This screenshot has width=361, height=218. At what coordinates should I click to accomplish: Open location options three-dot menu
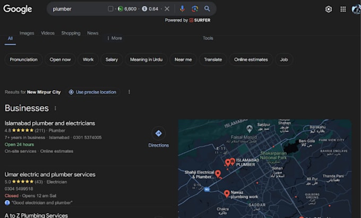tap(129, 92)
